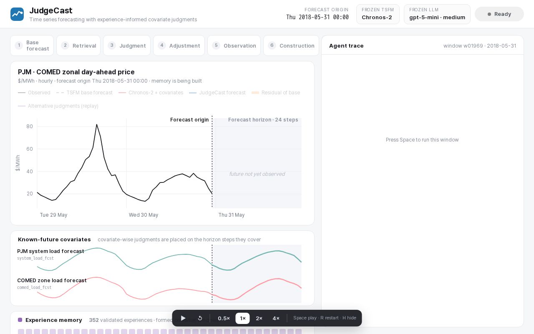The height and width of the screenshot is (334, 534).
Task: Click the Frozen LLM gpt-5-mini badge
Action: [x=437, y=14]
